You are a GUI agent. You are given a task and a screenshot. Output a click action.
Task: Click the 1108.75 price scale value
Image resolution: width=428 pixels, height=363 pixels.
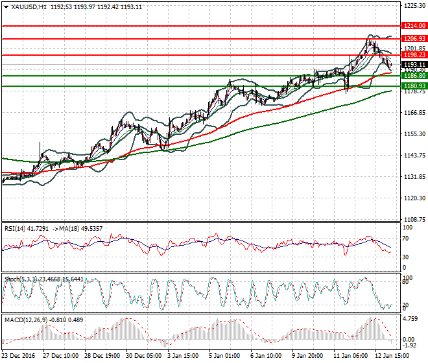click(x=414, y=220)
